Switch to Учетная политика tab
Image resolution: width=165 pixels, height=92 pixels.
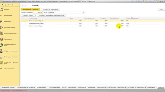[x=41, y=87]
